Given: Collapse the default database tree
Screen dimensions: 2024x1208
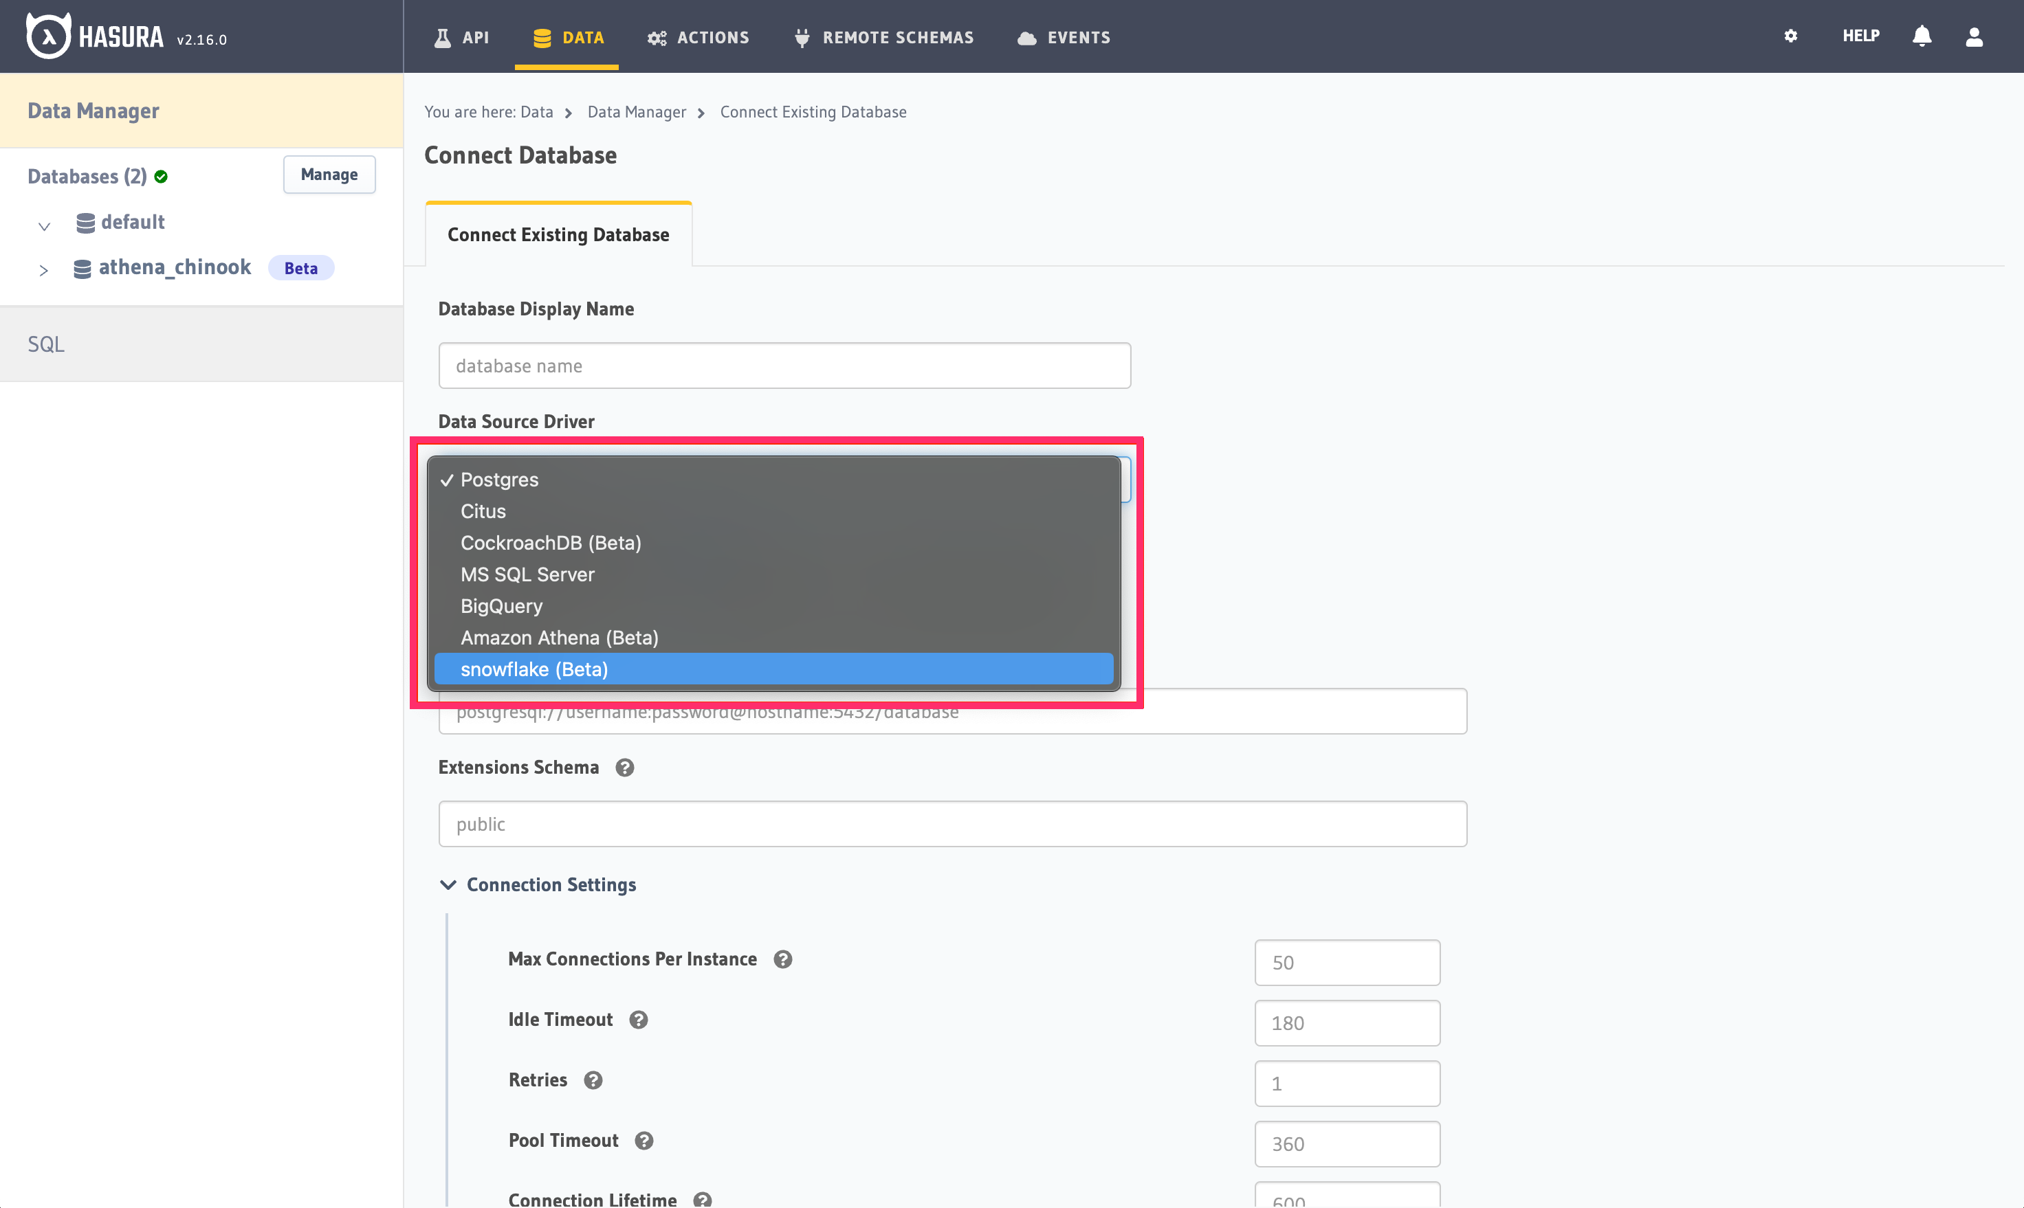Looking at the screenshot, I should (x=44, y=225).
